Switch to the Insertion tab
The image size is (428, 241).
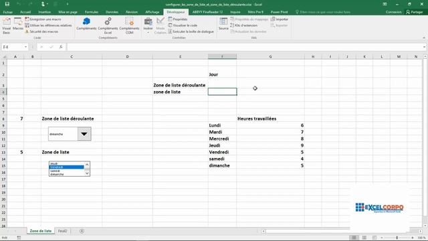[45, 12]
